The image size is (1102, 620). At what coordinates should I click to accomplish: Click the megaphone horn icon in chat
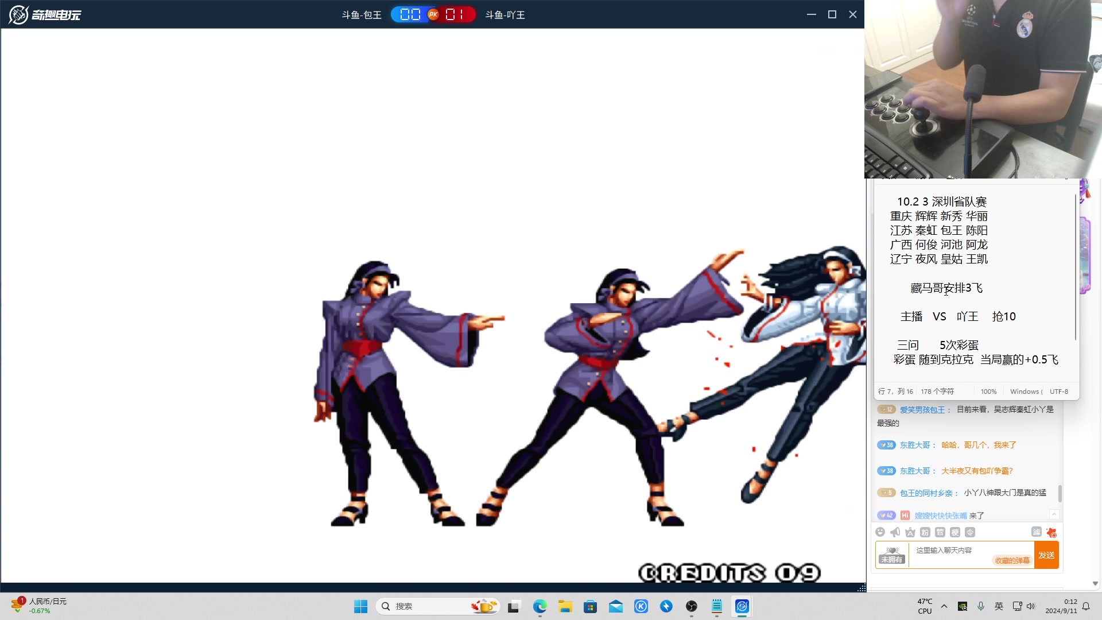pos(895,532)
